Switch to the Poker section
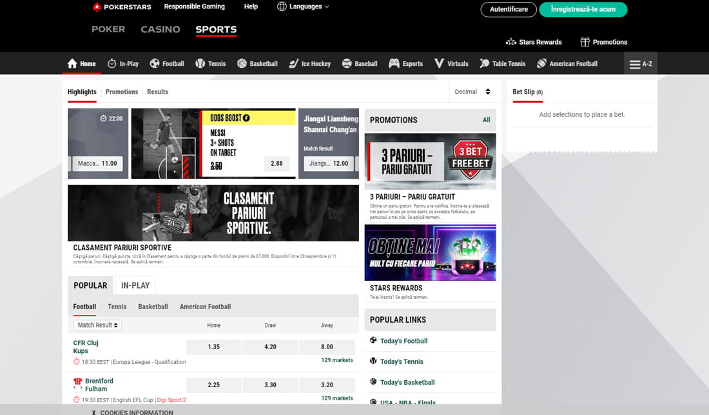 (108, 30)
